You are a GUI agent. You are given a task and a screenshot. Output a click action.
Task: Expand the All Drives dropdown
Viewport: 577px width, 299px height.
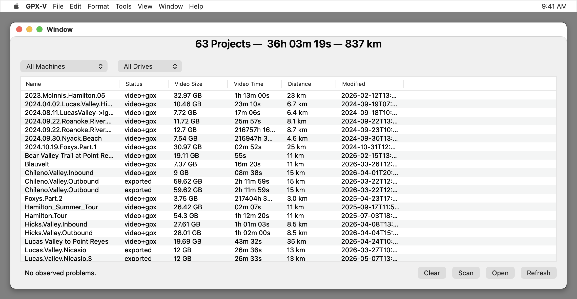click(x=150, y=66)
